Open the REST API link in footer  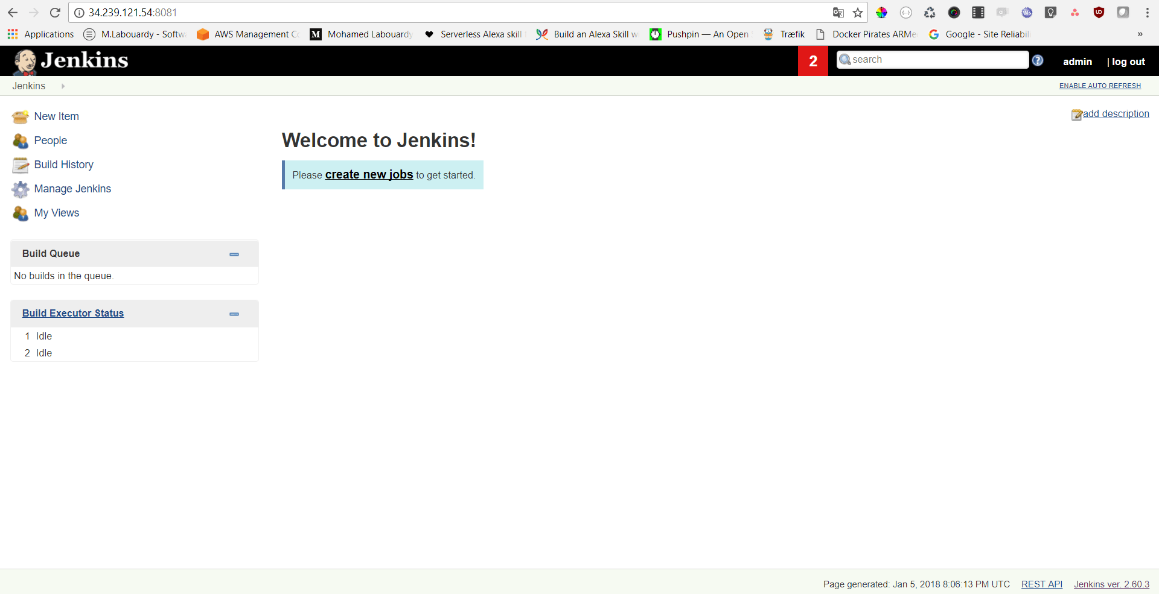coord(1041,584)
